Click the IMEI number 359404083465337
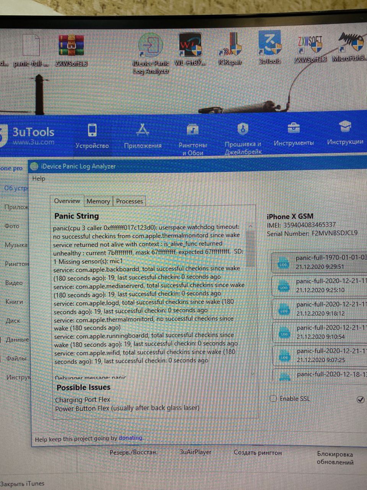This screenshot has width=367, height=490. click(x=309, y=225)
